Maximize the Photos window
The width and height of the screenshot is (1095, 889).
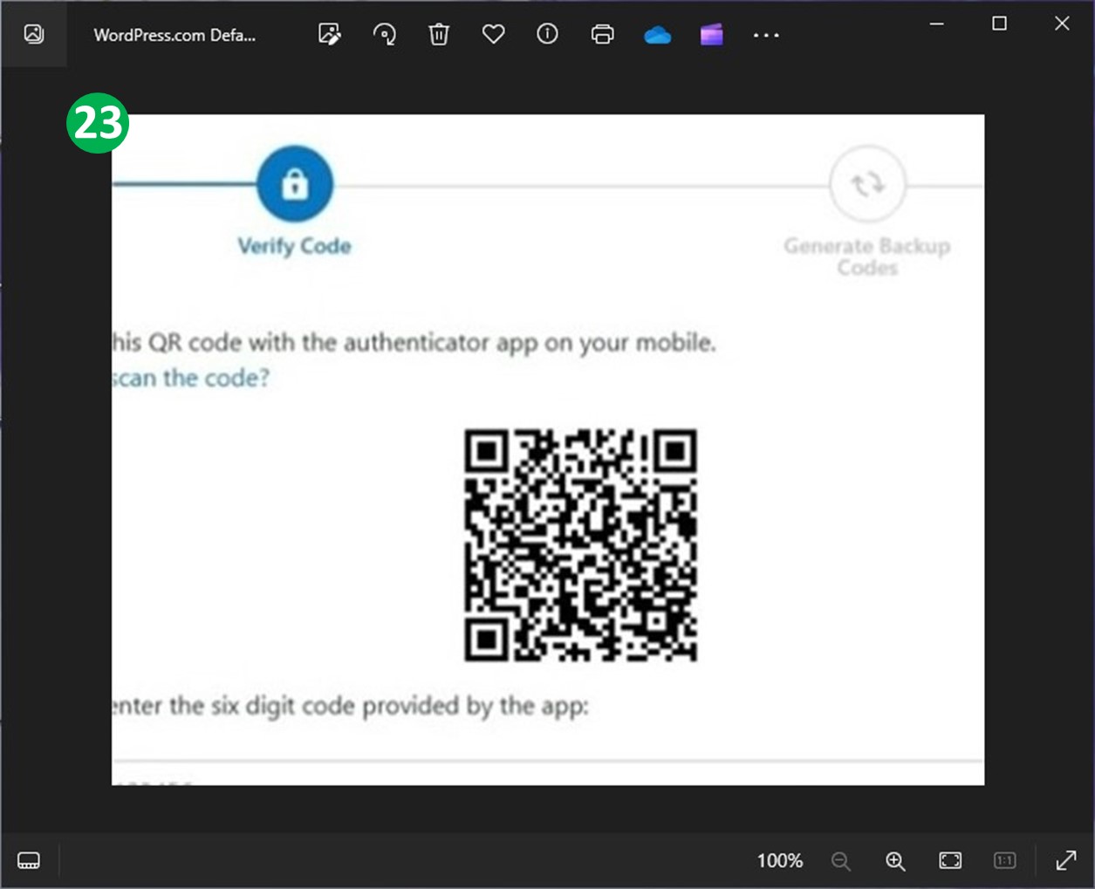[x=1000, y=24]
